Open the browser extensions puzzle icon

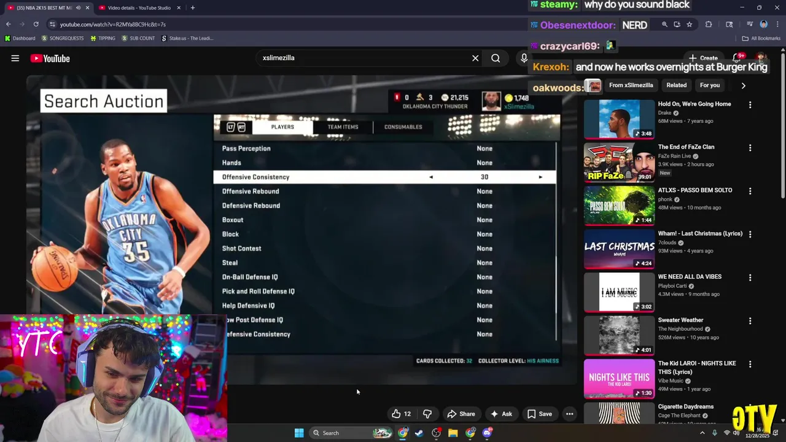tap(709, 25)
